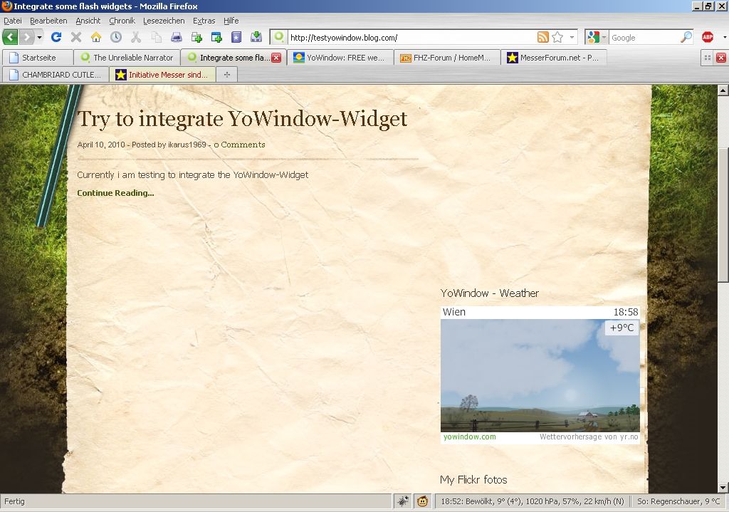729x512 pixels.
Task: Open the browser Home page icon
Action: (x=95, y=36)
